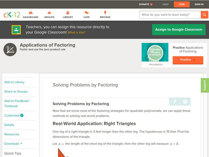Click GROUPS menu label

(x=49, y=17)
